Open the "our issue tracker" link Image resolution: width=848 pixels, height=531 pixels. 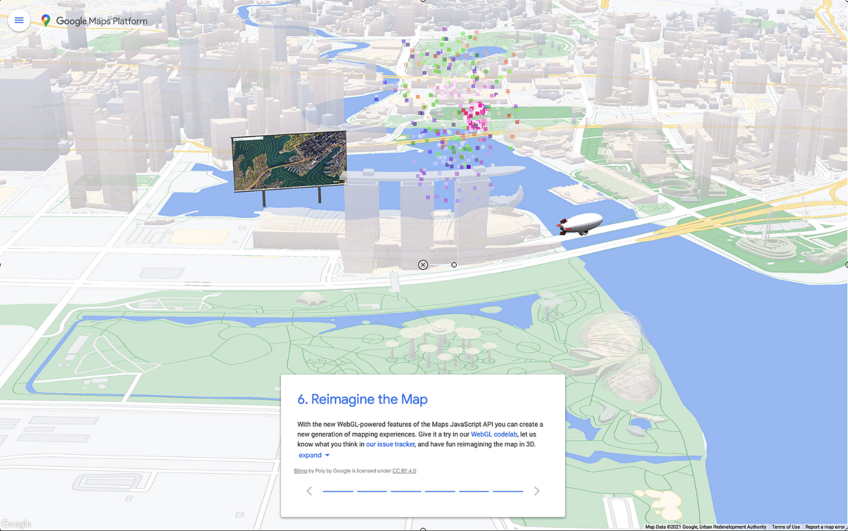(390, 444)
